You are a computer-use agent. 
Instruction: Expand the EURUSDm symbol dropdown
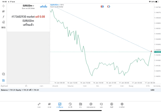coord(28,6)
